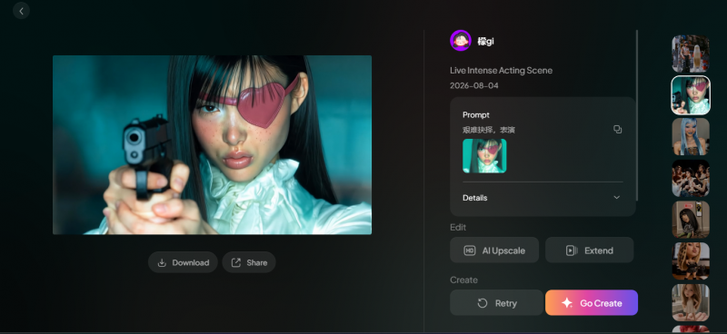Select the light-haired sitting doll sidebar thumbnail
This screenshot has width=727, height=334.
click(691, 302)
